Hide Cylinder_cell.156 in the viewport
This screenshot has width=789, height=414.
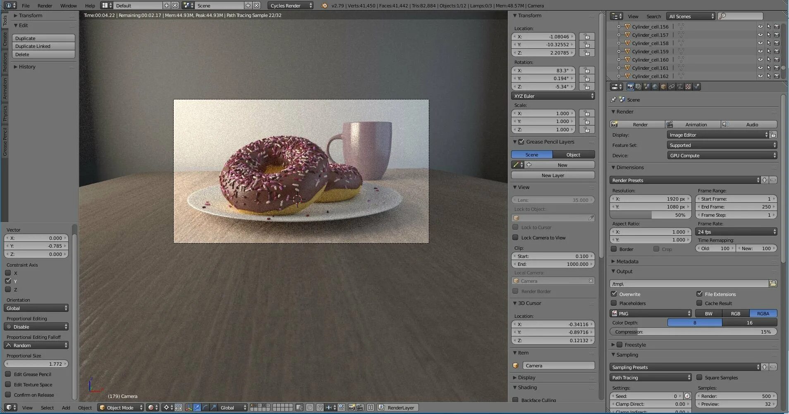[x=760, y=26]
